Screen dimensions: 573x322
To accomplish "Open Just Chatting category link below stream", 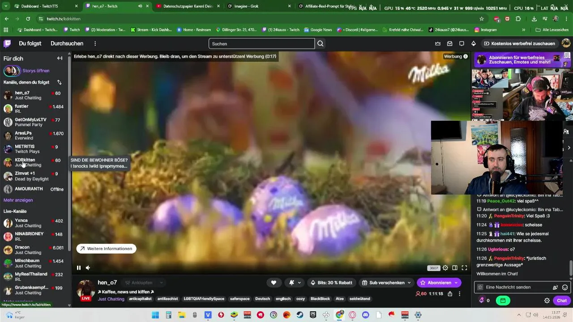I will (x=111, y=299).
